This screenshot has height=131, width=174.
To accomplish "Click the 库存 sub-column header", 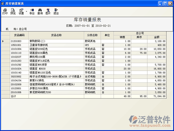I will click(139, 37).
